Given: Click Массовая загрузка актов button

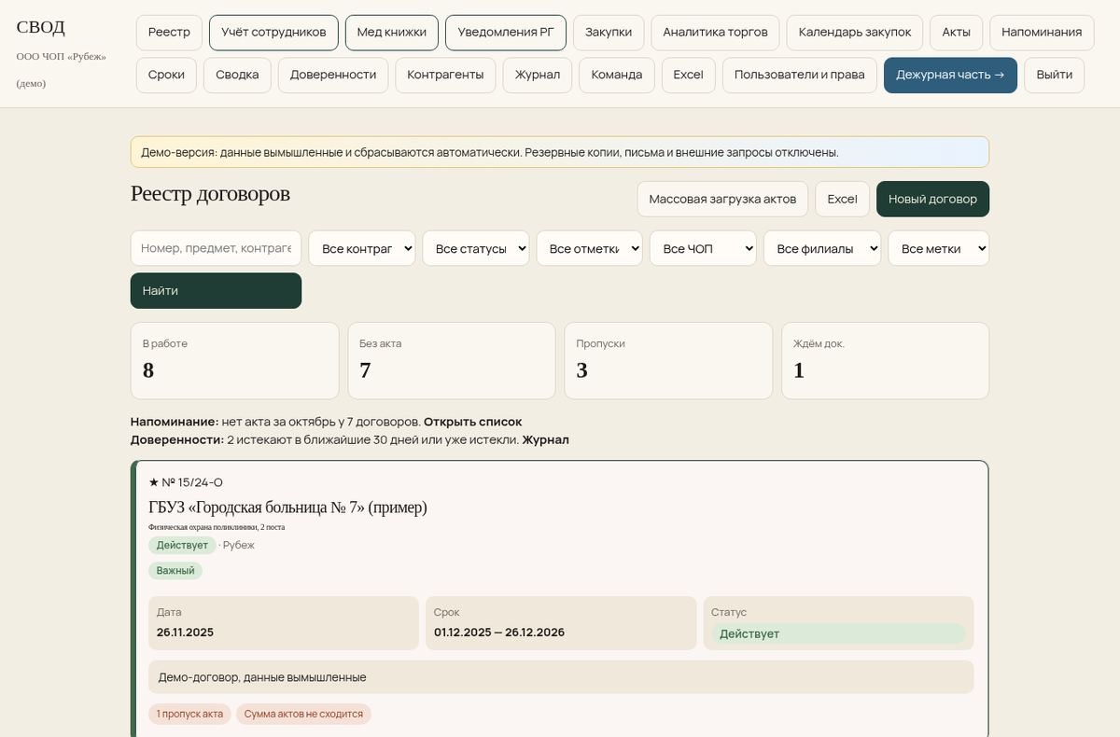Looking at the screenshot, I should tap(722, 199).
